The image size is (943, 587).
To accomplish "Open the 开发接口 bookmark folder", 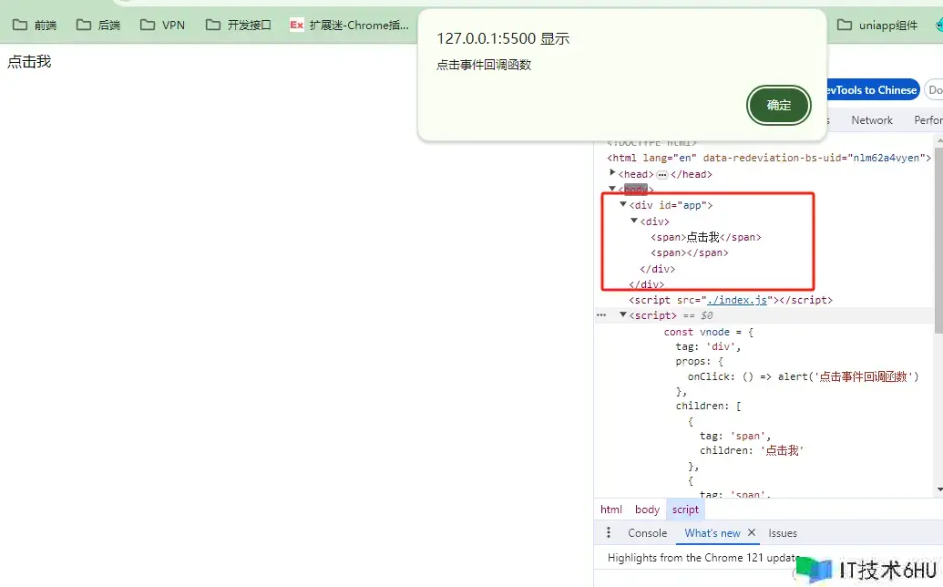I will tap(239, 25).
